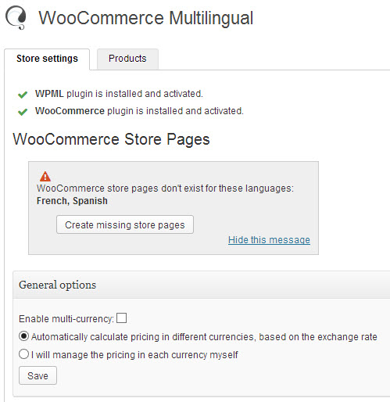Select automatic pricing by exchange rate
The height and width of the screenshot is (402, 390).
pyautogui.click(x=23, y=336)
